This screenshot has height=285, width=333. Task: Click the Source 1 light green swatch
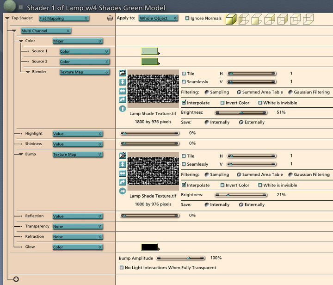tap(149, 51)
